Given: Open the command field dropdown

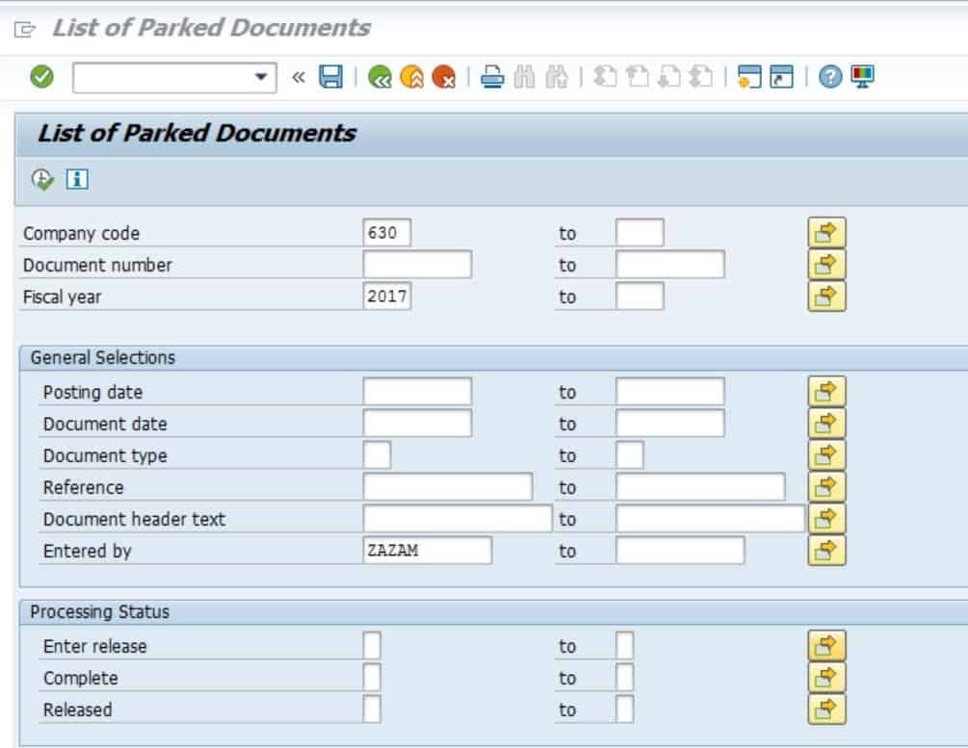Looking at the screenshot, I should click(x=260, y=77).
